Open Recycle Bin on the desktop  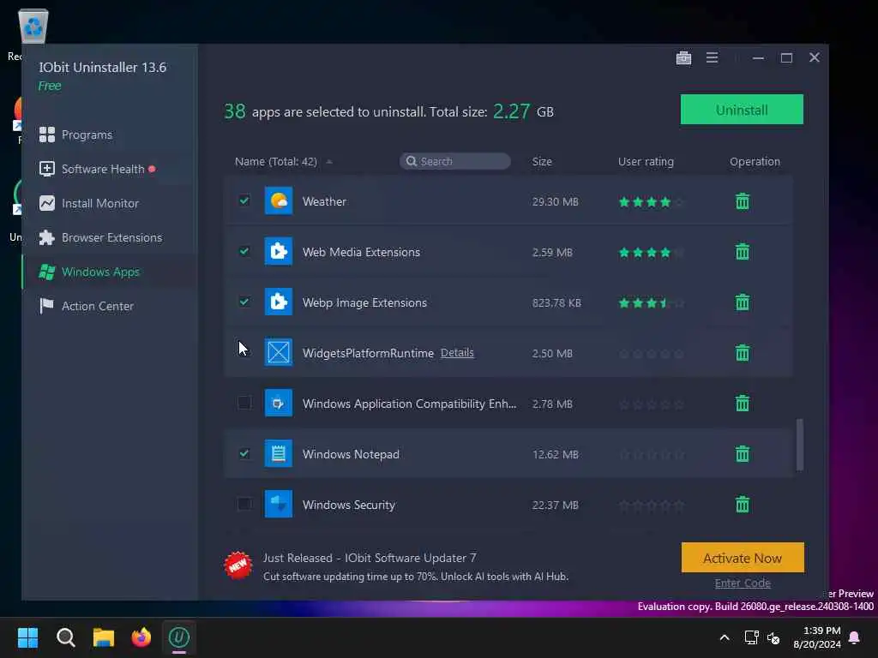(x=33, y=26)
